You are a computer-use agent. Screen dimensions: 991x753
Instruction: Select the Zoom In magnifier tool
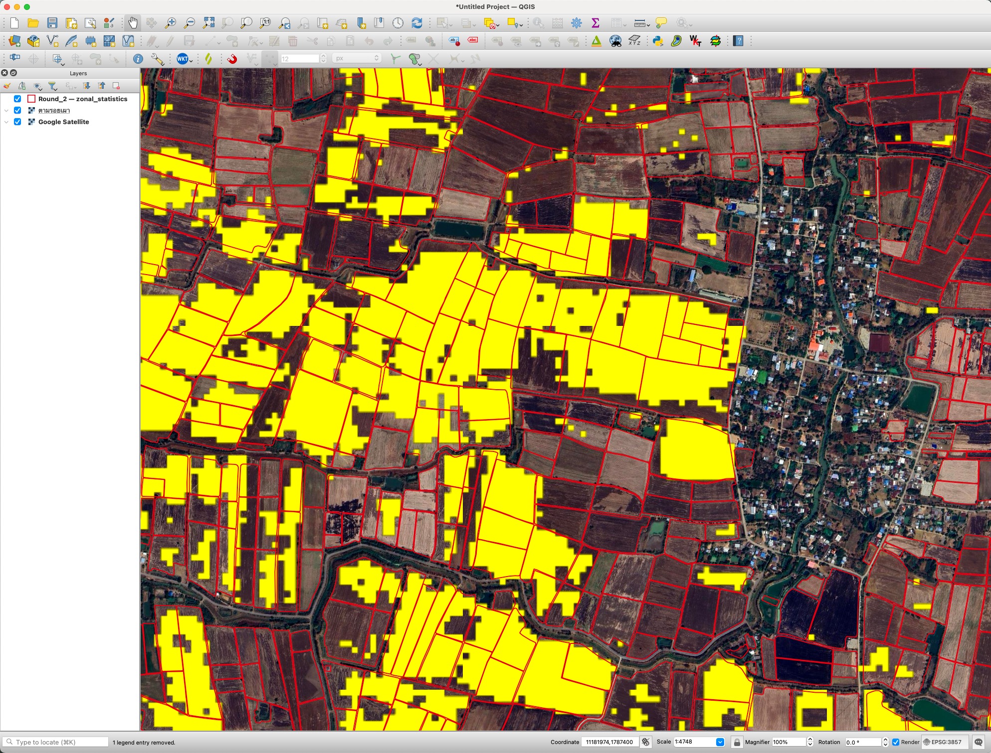171,23
